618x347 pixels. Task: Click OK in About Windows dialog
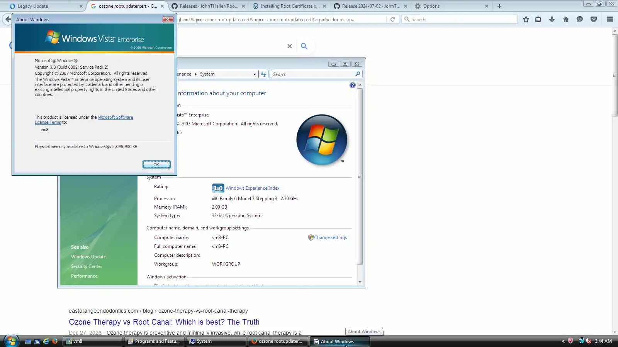tap(156, 165)
